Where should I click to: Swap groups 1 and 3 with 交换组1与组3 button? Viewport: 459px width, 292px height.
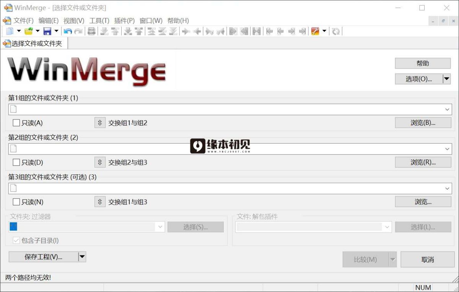[100, 202]
